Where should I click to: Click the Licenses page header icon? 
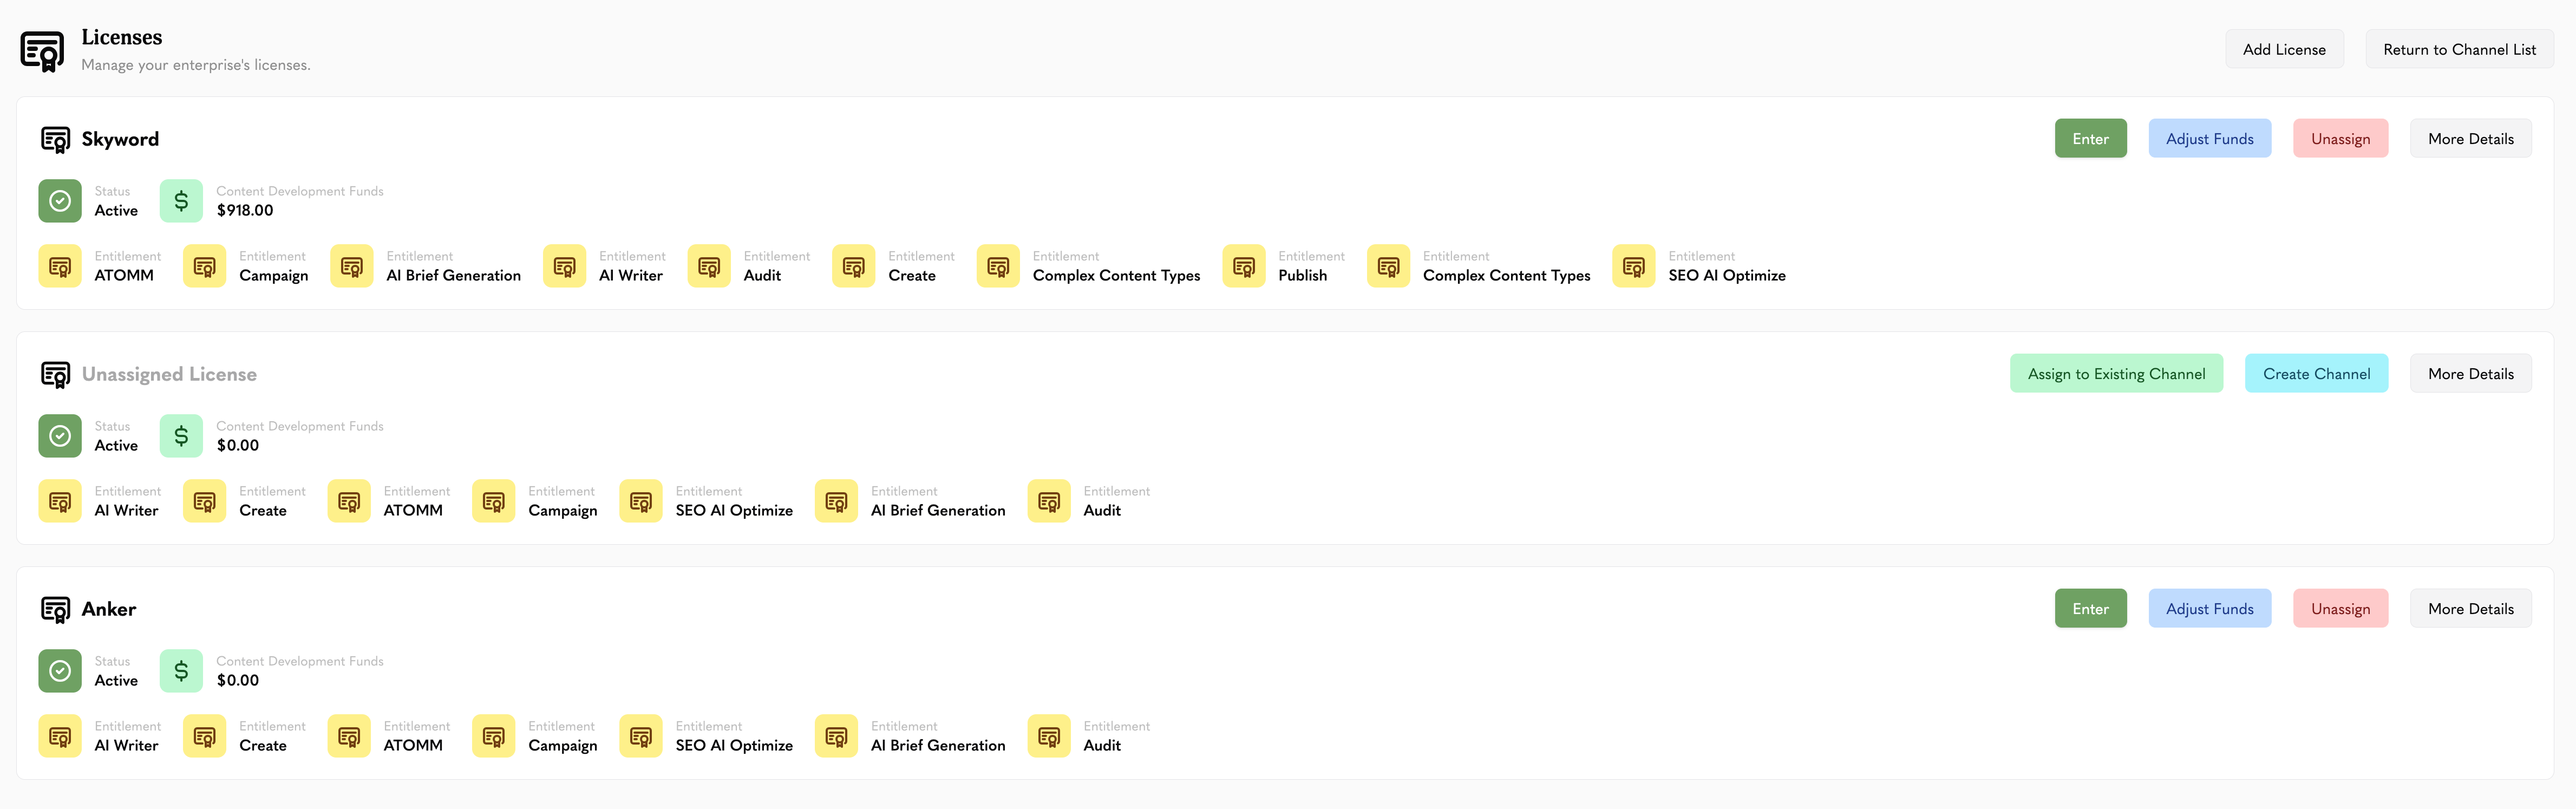(42, 50)
